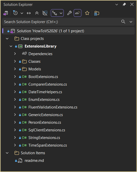137x172 pixels.
Task: Switch between solutions and folder views icon
Action: point(6,13)
